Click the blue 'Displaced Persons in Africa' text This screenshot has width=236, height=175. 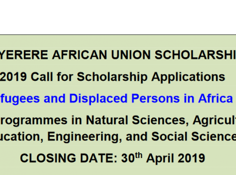point(151,99)
